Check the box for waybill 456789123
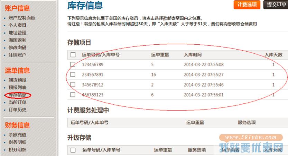 coord(73,95)
